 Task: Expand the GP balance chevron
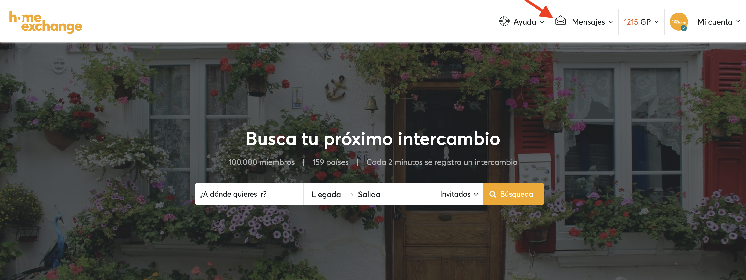pyautogui.click(x=657, y=22)
